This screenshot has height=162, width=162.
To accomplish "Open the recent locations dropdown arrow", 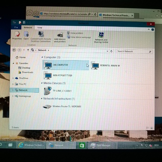I will click(x=24, y=50).
